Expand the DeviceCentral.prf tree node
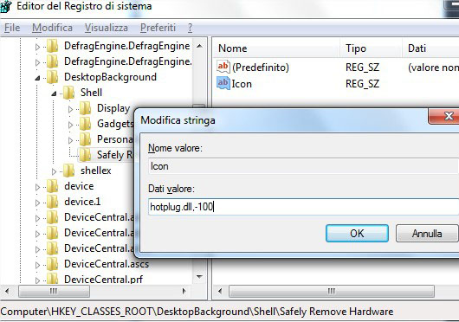The width and height of the screenshot is (459, 322). tap(37, 280)
